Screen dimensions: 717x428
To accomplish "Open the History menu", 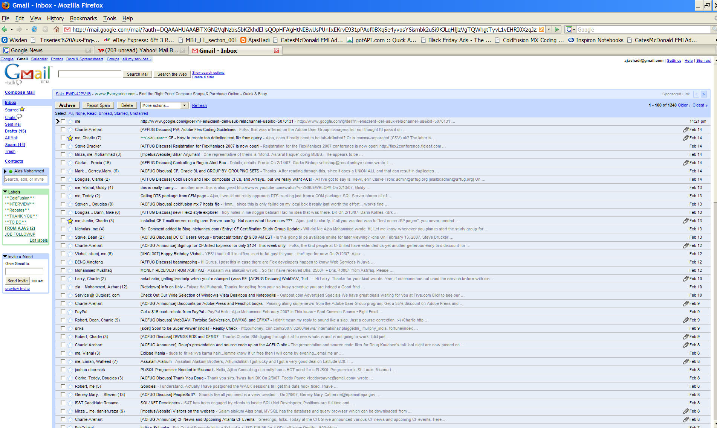I will tap(55, 18).
